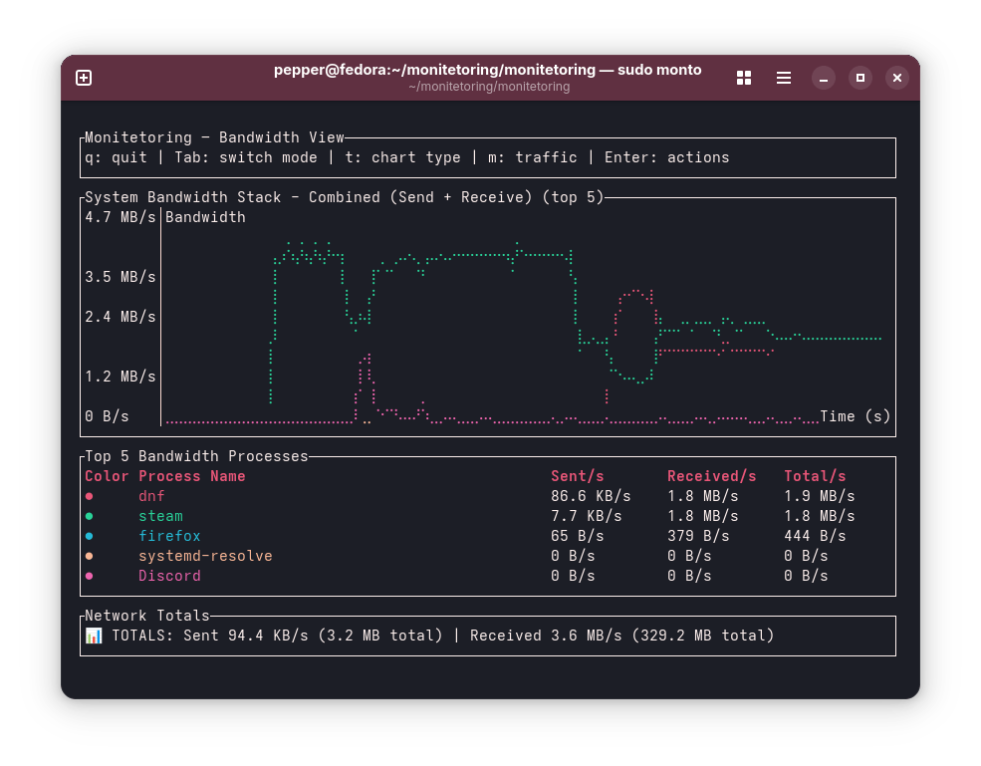Click the 't: chart type' hint
Screen dimensions: 981x766
point(403,157)
